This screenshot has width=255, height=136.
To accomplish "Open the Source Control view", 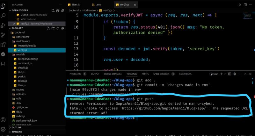I will click(3, 35).
